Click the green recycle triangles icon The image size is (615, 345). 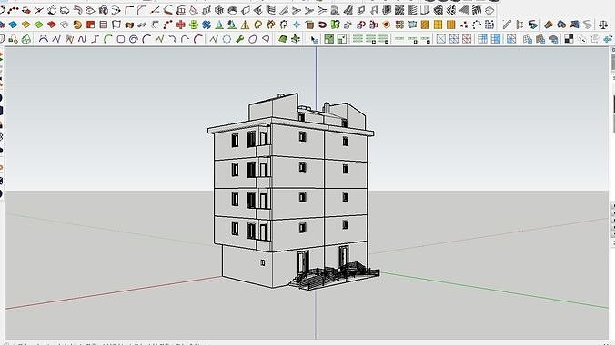(25, 39)
